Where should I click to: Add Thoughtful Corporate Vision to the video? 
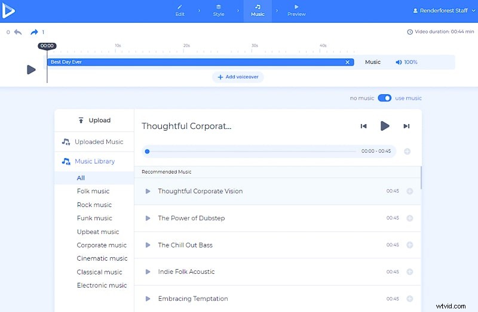(x=409, y=191)
